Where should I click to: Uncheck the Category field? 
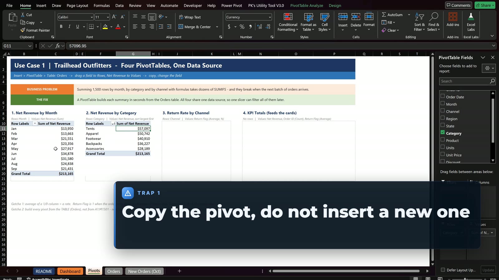tap(443, 132)
